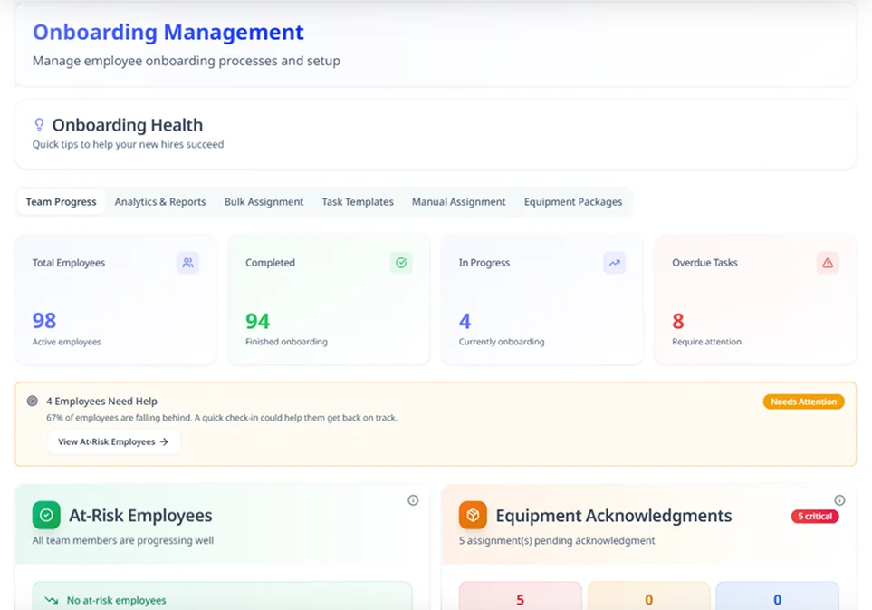Screen dimensions: 872x610
Task: Click the green check icon beside At-Risk Employees
Action: point(46,516)
